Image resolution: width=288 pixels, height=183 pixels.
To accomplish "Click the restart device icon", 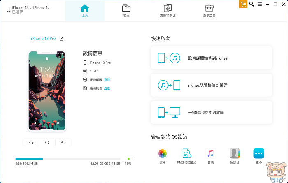I will click(63, 142).
